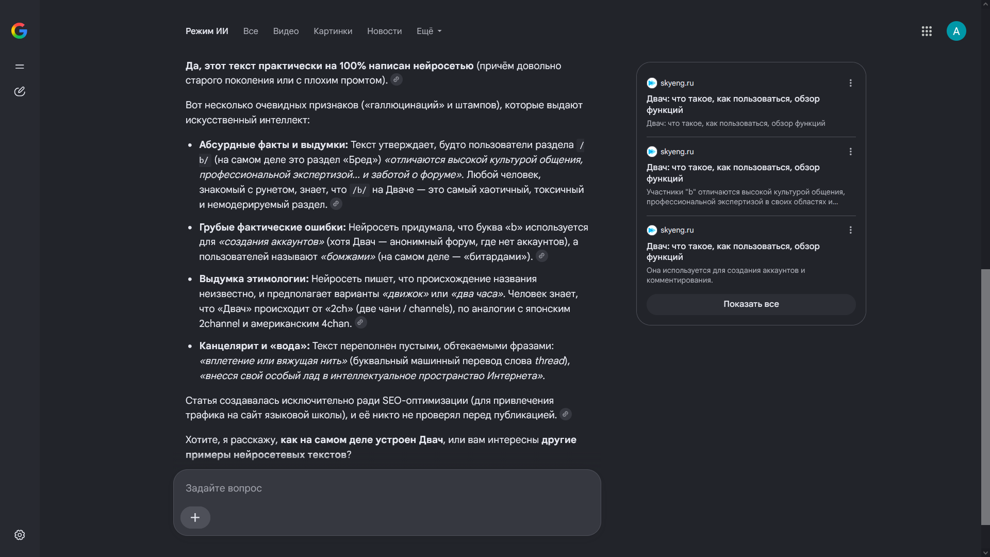Open options menu for second skyeng.ru result
This screenshot has height=557, width=990.
(x=851, y=152)
